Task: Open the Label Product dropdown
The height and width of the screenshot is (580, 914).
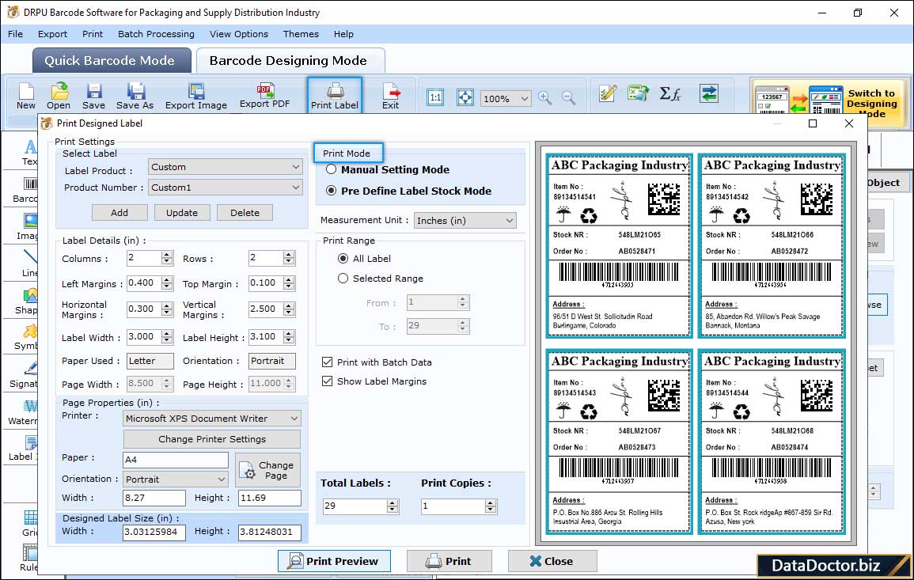Action: (x=225, y=167)
